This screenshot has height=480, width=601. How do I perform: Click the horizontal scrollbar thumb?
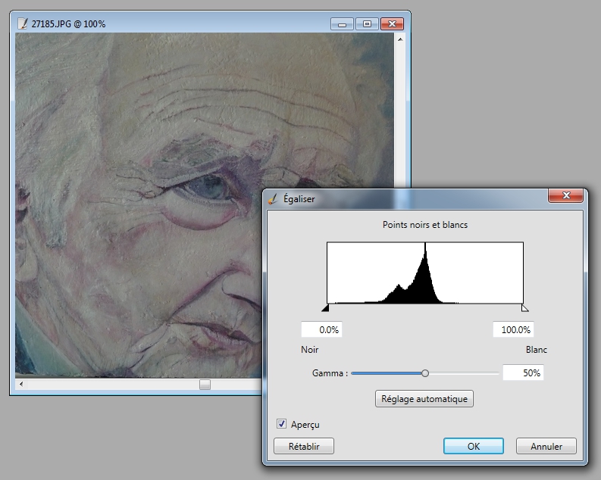point(205,385)
